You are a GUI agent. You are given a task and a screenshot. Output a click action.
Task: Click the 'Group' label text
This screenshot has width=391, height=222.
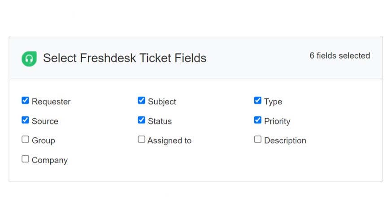pos(43,141)
